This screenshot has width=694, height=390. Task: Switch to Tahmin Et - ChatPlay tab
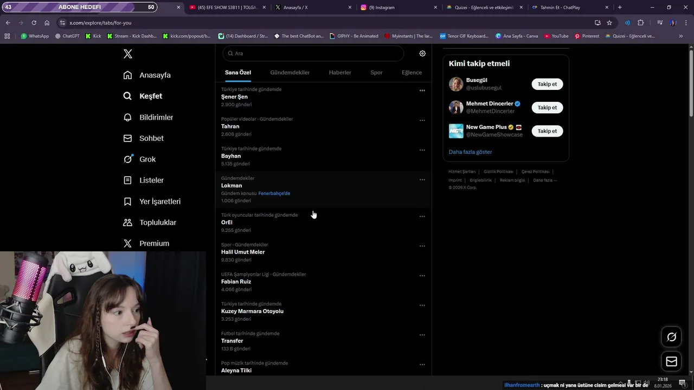tap(570, 8)
